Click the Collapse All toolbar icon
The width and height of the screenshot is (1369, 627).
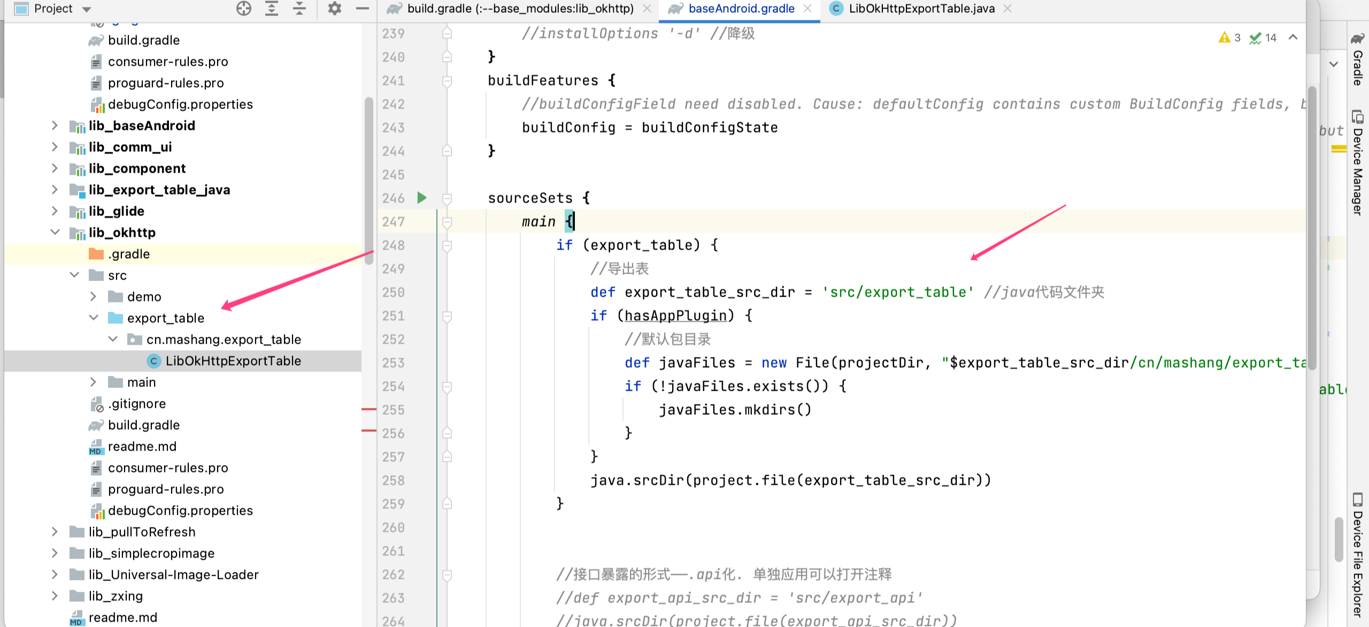pos(299,9)
